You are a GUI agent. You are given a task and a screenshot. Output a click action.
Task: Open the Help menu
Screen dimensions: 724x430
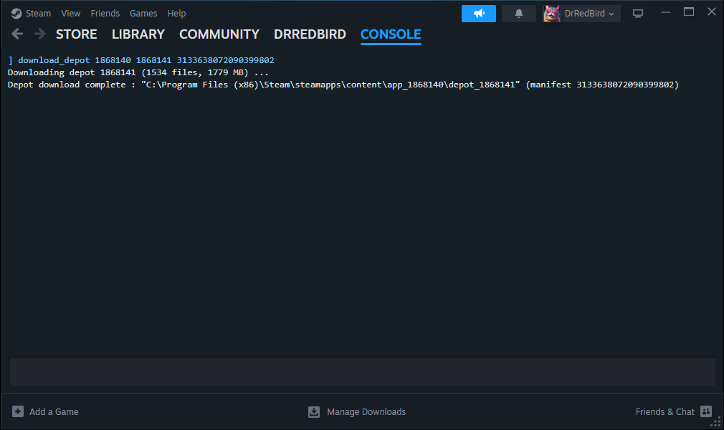(x=176, y=14)
